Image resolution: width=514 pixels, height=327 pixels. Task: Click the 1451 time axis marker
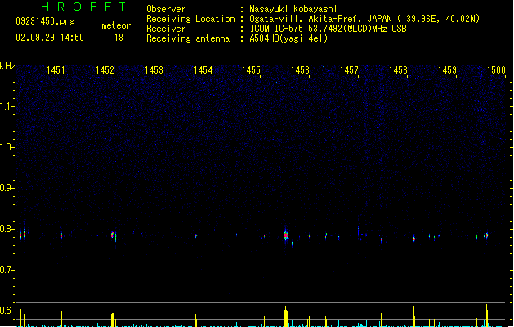point(56,70)
